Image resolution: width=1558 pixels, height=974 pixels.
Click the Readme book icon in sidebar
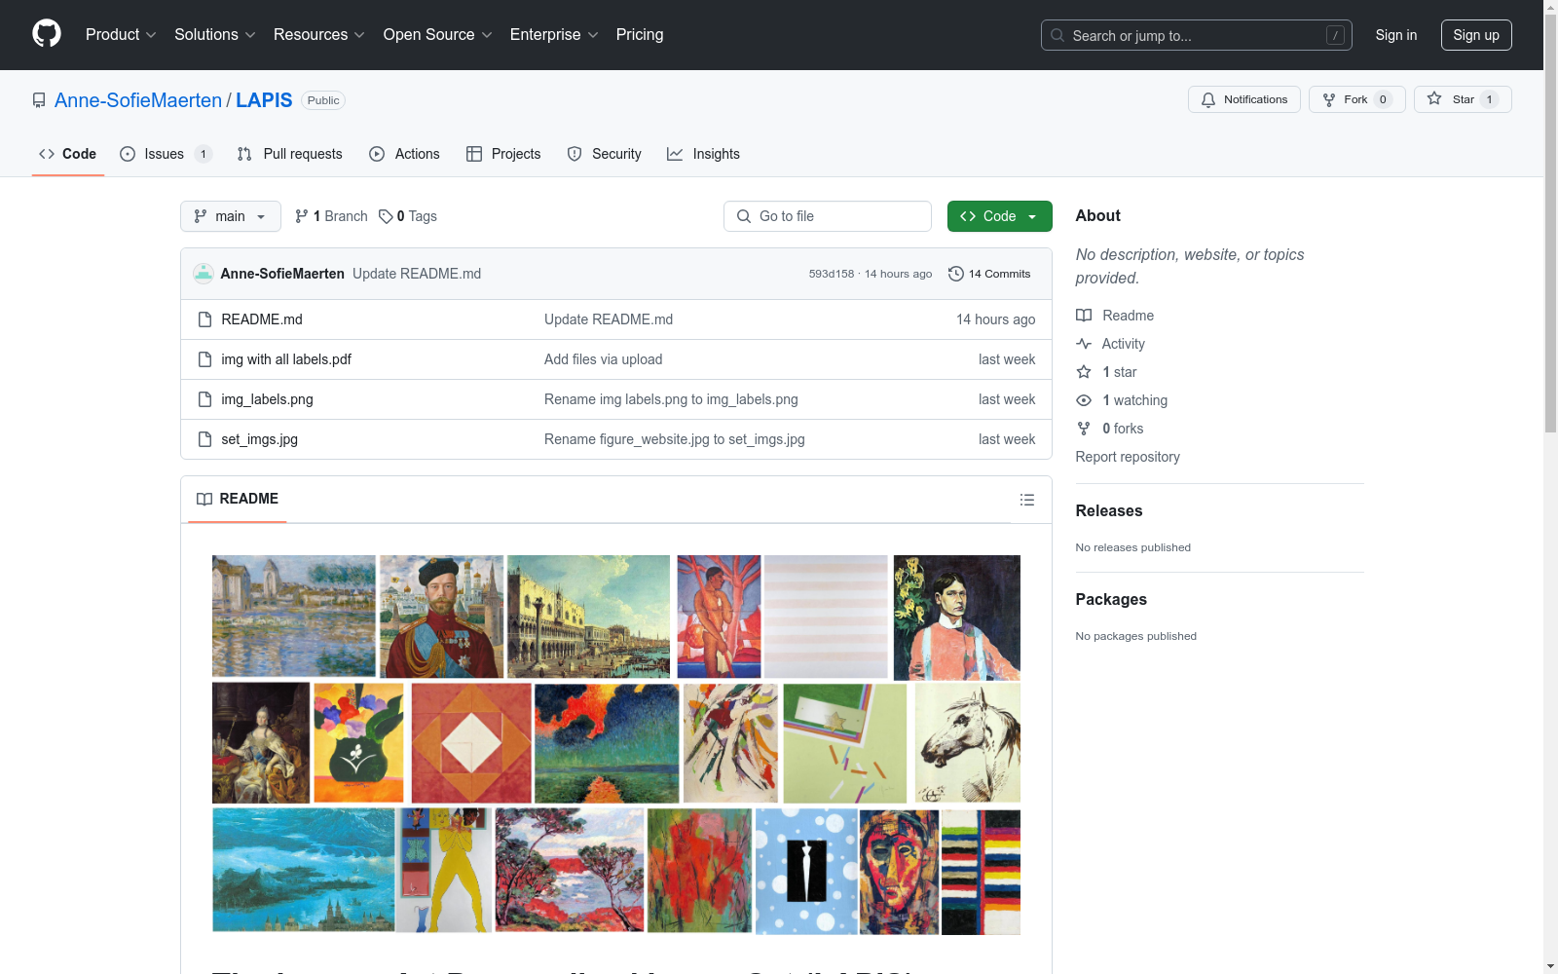(x=1084, y=316)
